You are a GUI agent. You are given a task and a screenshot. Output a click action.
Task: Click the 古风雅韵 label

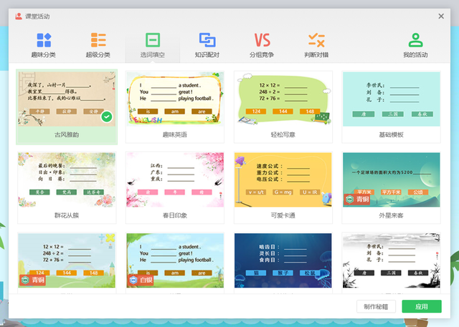click(x=67, y=135)
